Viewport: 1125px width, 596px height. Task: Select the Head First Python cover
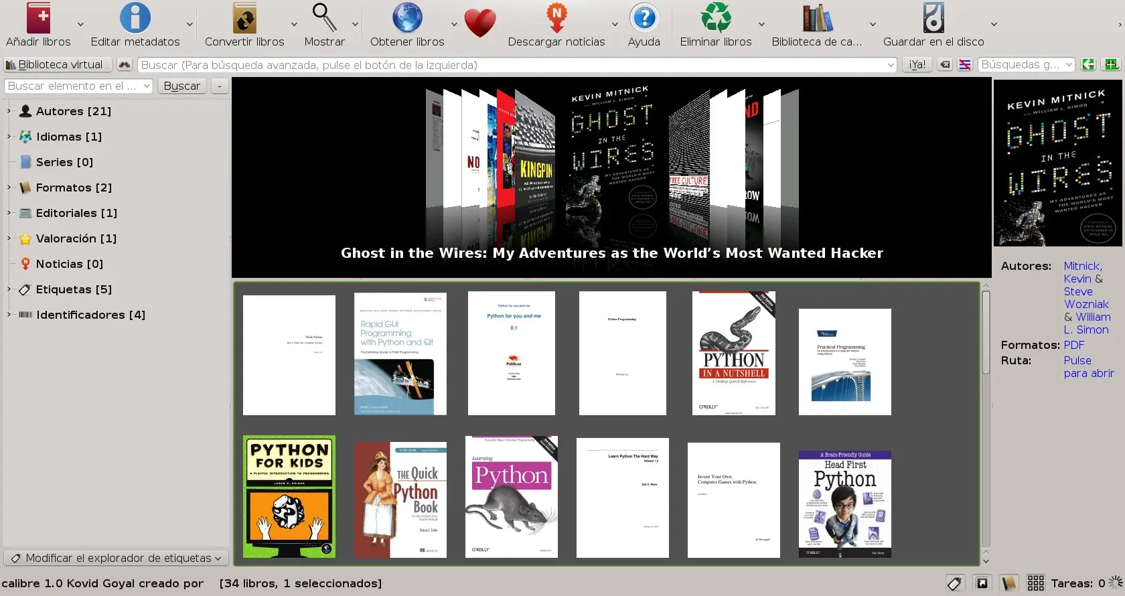pyautogui.click(x=844, y=504)
